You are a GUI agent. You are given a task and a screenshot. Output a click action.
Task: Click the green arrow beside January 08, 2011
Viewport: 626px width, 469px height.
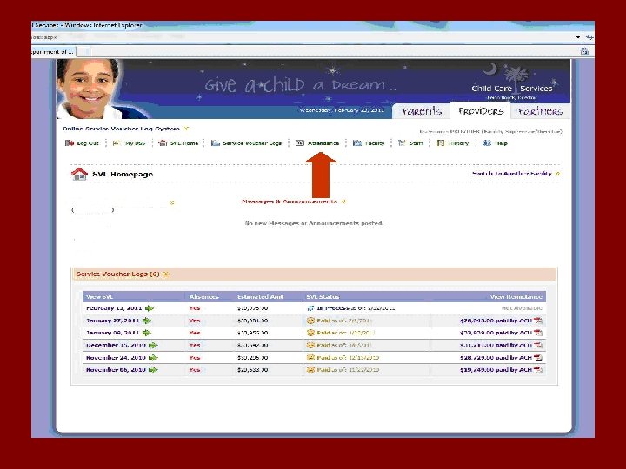tap(147, 333)
